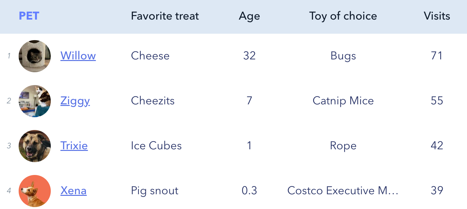
Task: Open Ziggy's pet profile link
Action: pos(75,101)
